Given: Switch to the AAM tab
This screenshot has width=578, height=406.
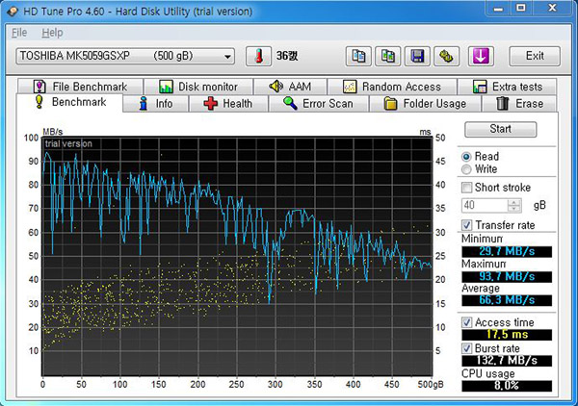Looking at the screenshot, I should pyautogui.click(x=290, y=87).
